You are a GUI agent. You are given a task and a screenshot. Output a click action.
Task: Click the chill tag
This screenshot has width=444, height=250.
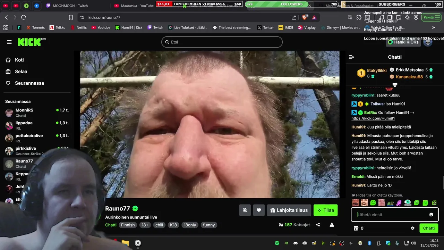coord(159,225)
